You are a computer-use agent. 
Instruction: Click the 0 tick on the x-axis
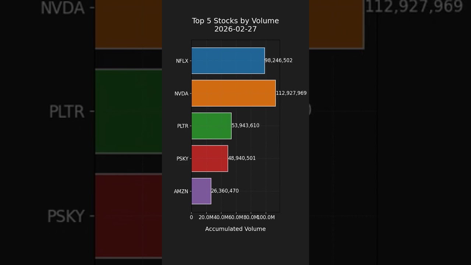(191, 218)
